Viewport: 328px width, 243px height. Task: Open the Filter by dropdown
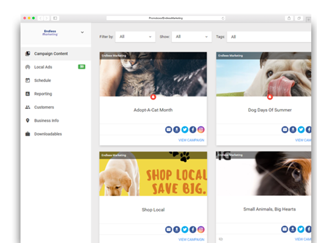(x=135, y=37)
